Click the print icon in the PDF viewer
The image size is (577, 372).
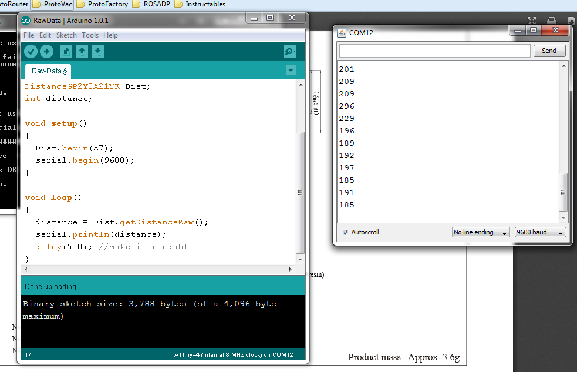[552, 20]
